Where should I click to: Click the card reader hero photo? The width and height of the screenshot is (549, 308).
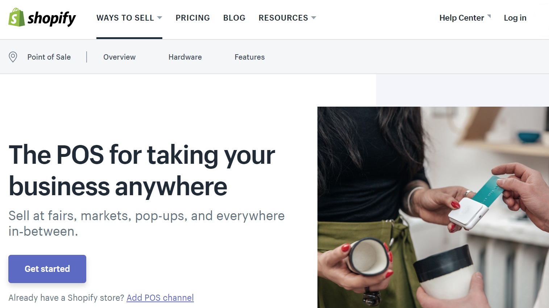pyautogui.click(x=433, y=207)
